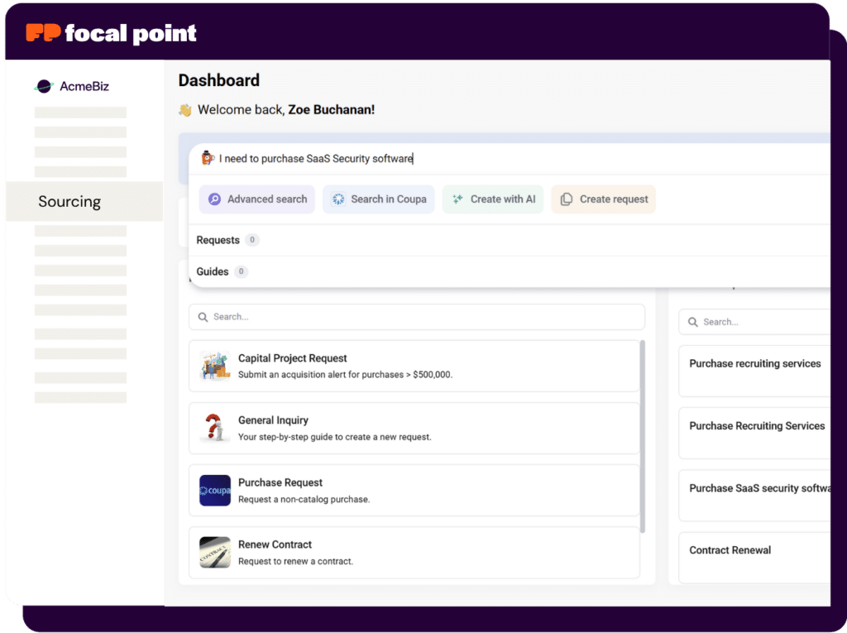Select Sourcing in the left sidebar
The width and height of the screenshot is (847, 633).
pos(69,201)
